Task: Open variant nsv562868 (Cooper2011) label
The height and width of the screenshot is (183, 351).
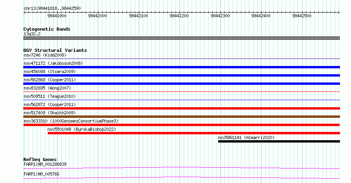Action: click(50, 80)
